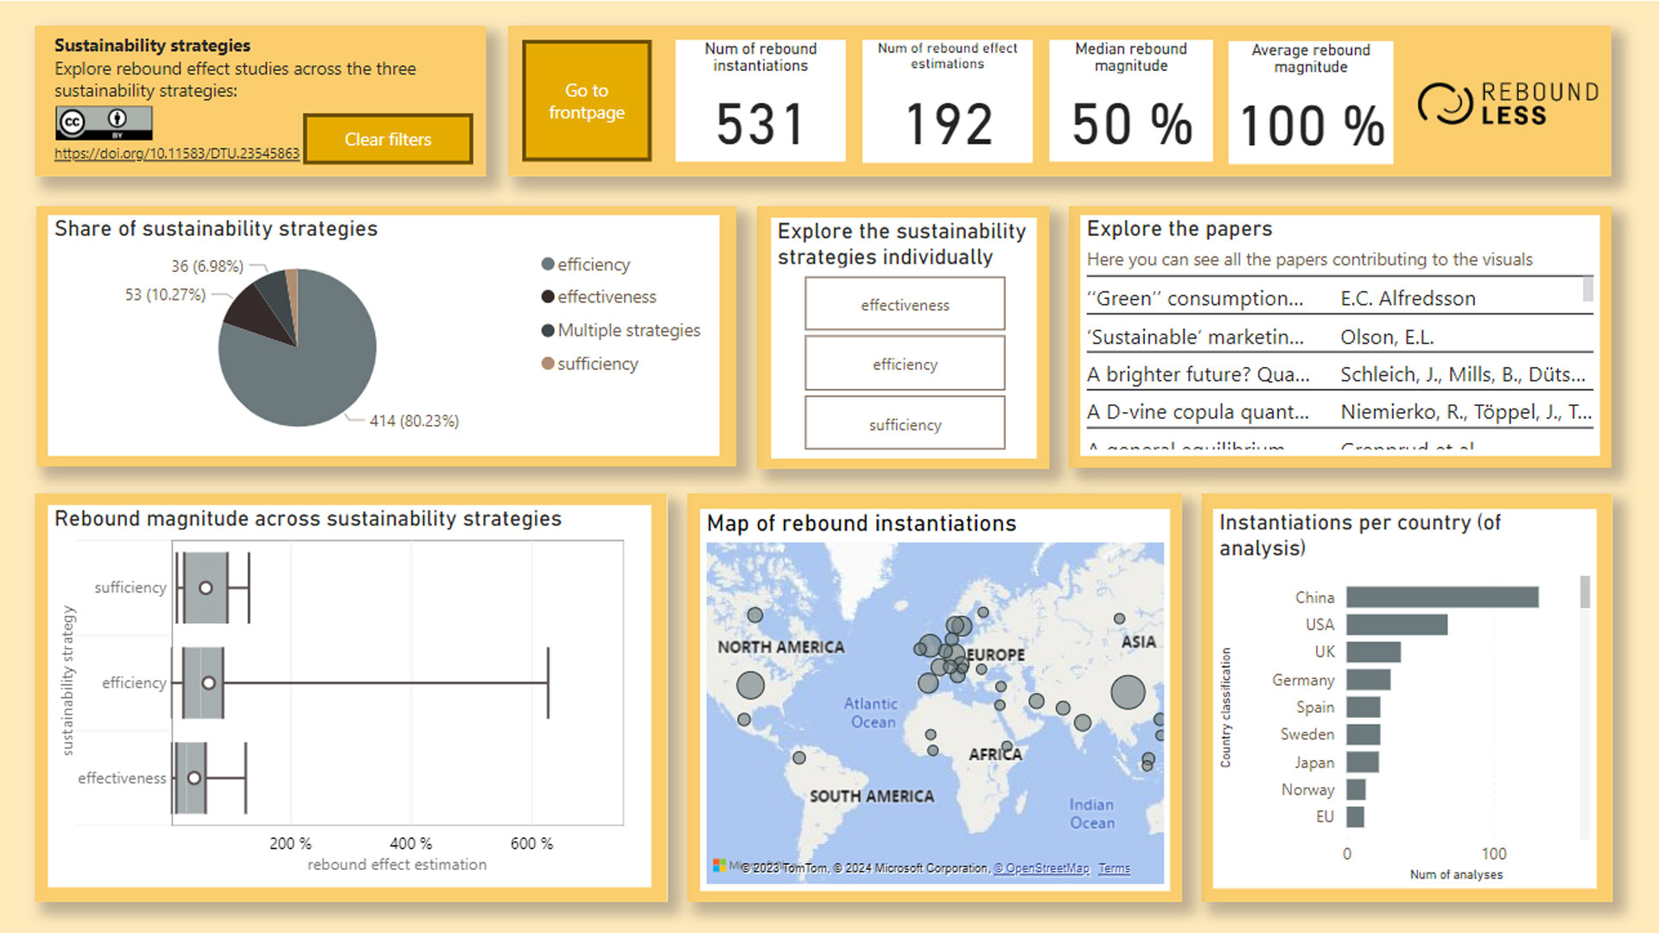Click the effectiveness box plot
Image resolution: width=1659 pixels, height=933 pixels.
pyautogui.click(x=191, y=777)
